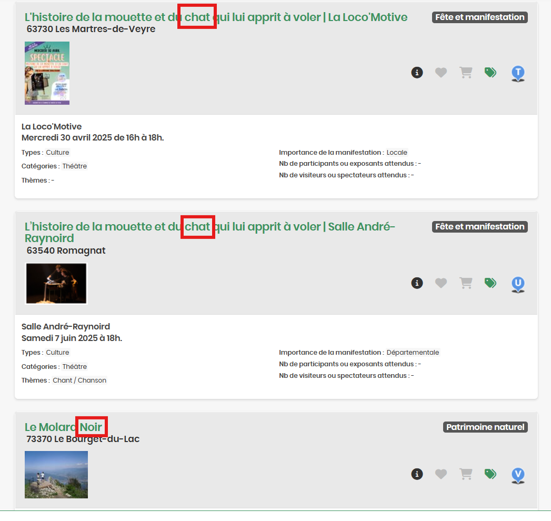Favorite Le Molard Noir with heart icon
This screenshot has width=551, height=521.
coord(441,474)
